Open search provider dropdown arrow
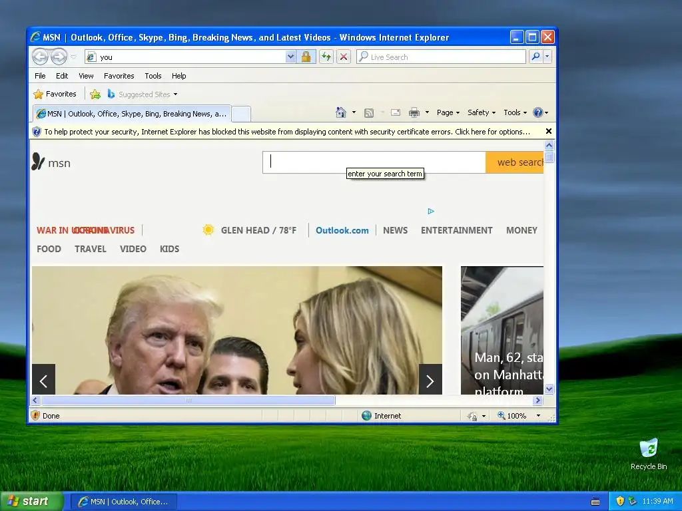Image resolution: width=682 pixels, height=511 pixels. point(547,57)
